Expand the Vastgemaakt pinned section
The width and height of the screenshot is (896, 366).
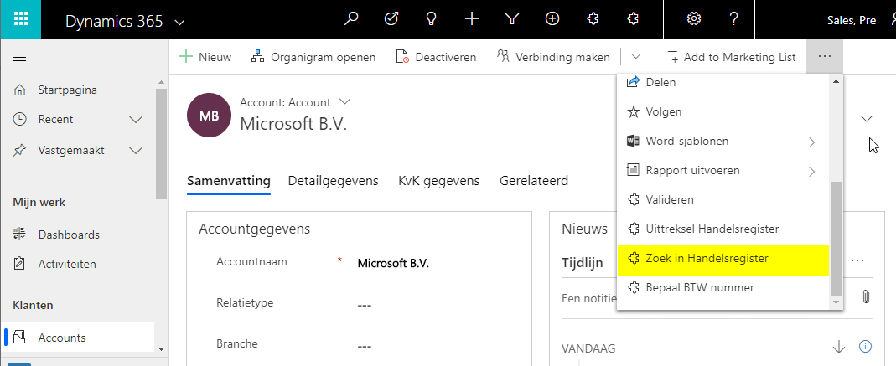click(x=136, y=151)
